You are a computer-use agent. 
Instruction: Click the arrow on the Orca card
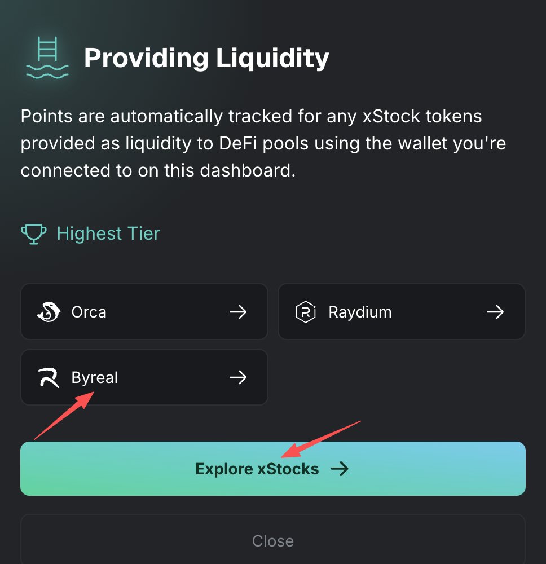pyautogui.click(x=238, y=312)
